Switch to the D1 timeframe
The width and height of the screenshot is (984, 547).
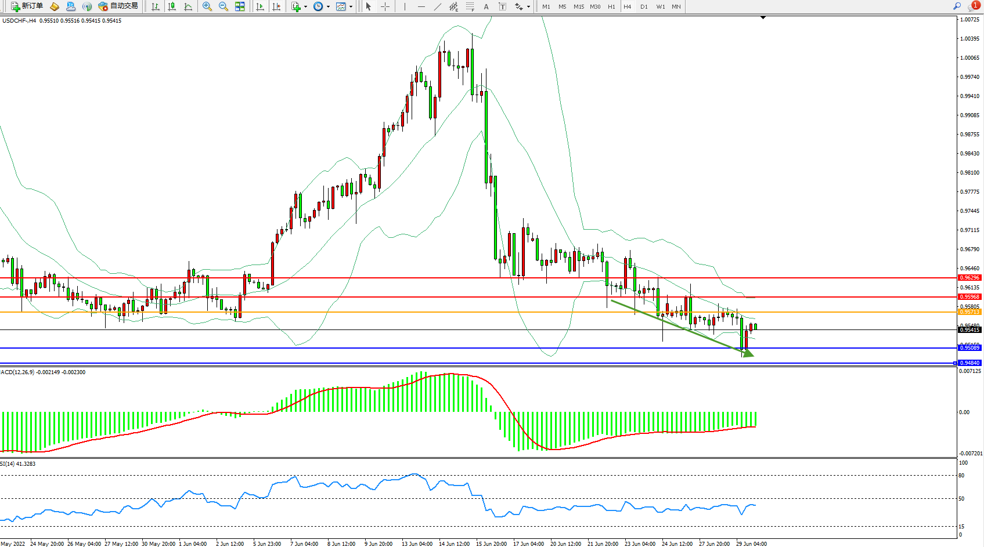644,6
